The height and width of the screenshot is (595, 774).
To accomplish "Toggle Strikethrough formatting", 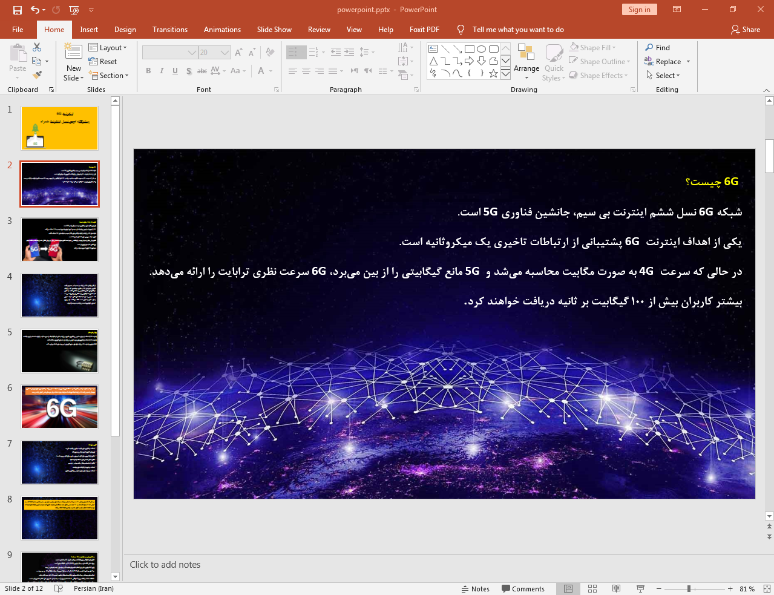I will pyautogui.click(x=202, y=71).
